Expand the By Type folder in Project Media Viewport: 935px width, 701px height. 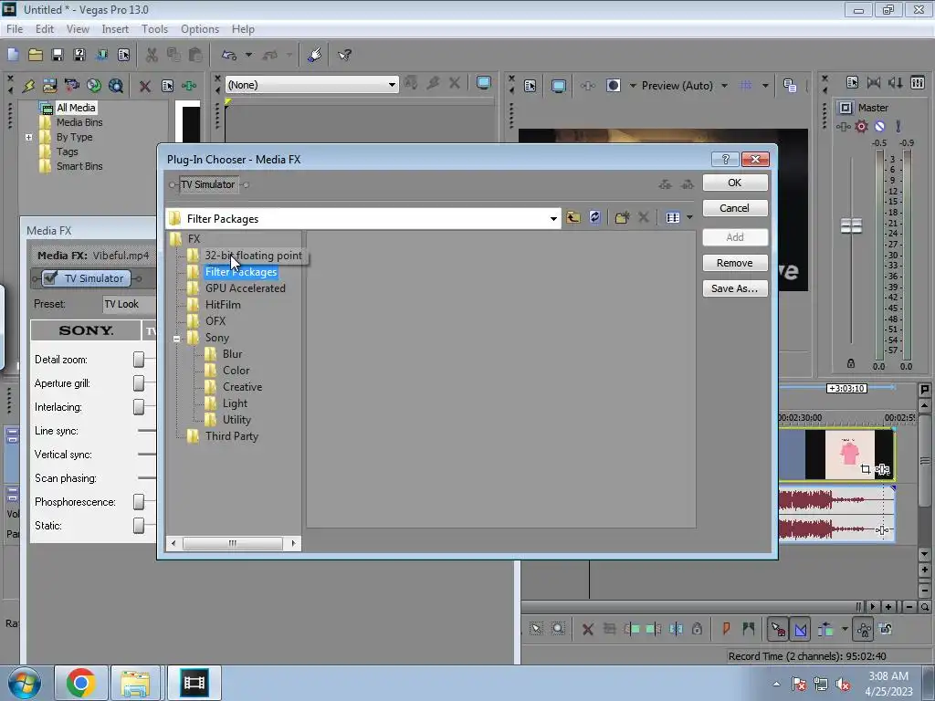coord(28,137)
